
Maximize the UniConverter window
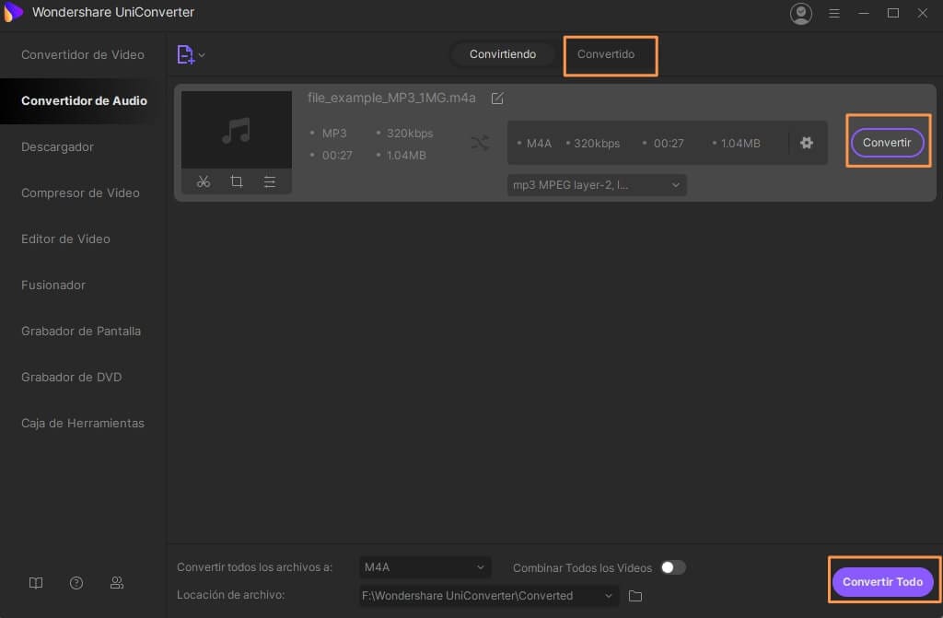893,13
